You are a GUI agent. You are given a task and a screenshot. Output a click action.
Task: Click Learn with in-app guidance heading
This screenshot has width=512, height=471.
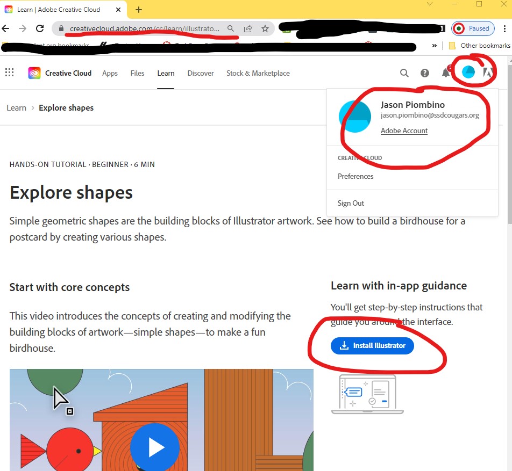coord(399,286)
